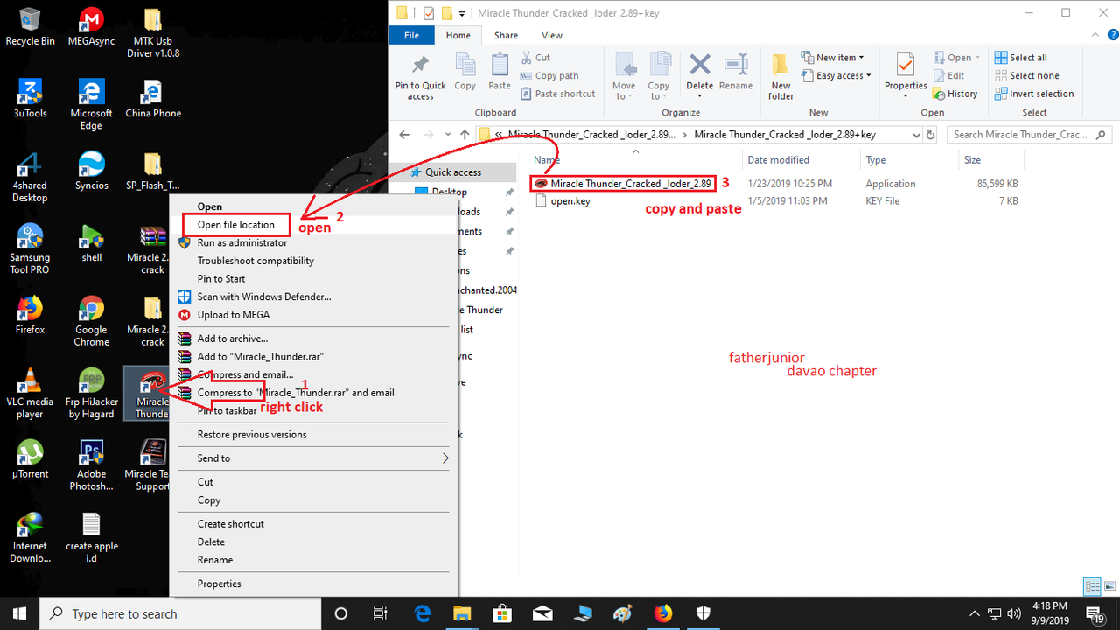
Task: Click the Edit command in the Open group
Action: coord(948,76)
